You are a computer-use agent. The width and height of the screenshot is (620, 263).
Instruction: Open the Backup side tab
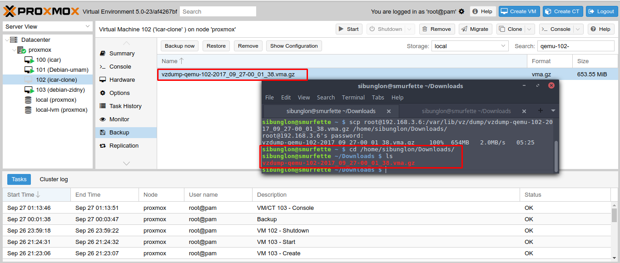126,133
